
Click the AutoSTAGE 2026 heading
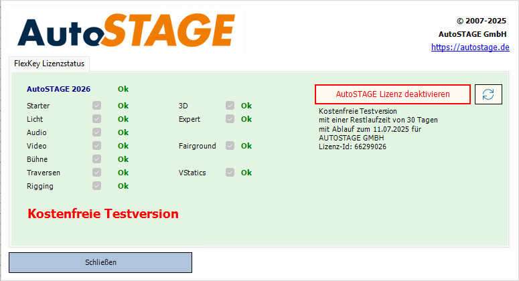pos(58,89)
